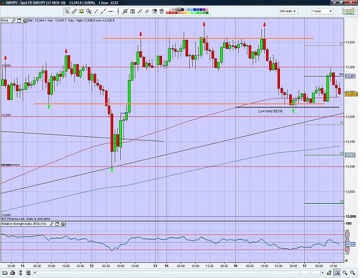This screenshot has height=278, width=363.
Task: Select the short segment line tool
Action: coord(96,11)
